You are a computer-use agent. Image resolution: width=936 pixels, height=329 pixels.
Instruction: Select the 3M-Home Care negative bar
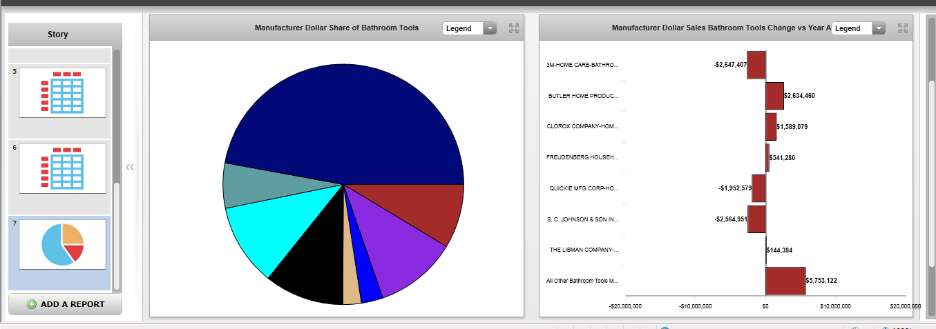pos(756,65)
